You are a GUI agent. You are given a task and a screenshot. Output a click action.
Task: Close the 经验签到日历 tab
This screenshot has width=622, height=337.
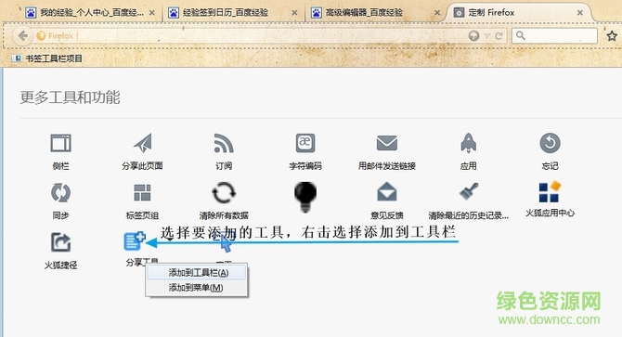pyautogui.click(x=294, y=13)
